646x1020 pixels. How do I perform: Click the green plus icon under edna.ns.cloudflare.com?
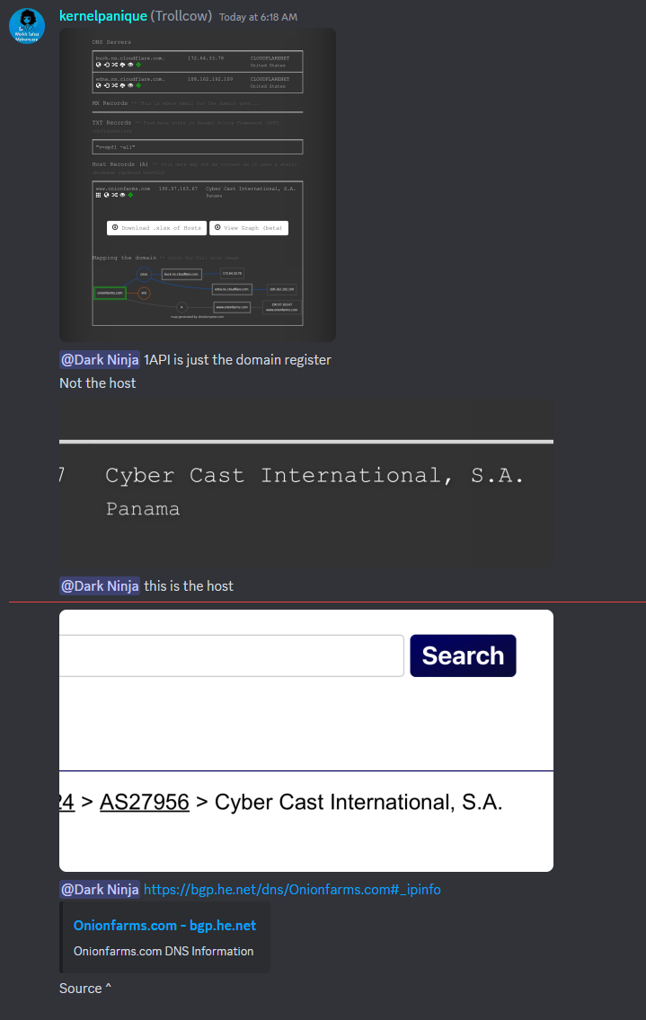tap(138, 86)
